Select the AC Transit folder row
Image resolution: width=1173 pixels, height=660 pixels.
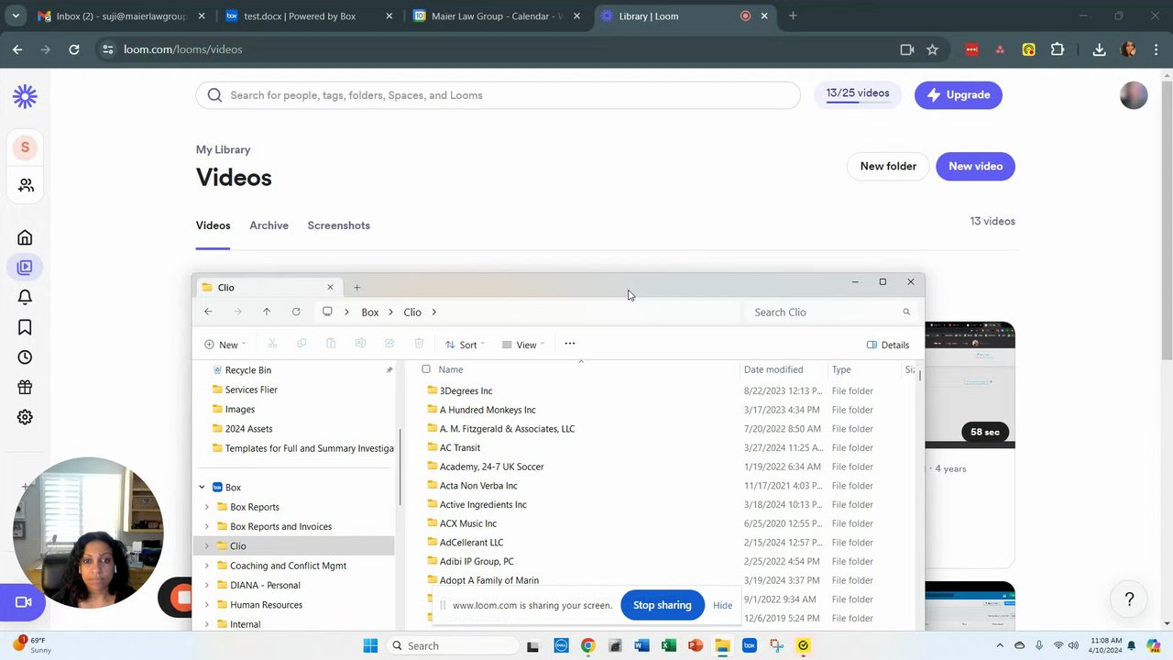pyautogui.click(x=669, y=447)
